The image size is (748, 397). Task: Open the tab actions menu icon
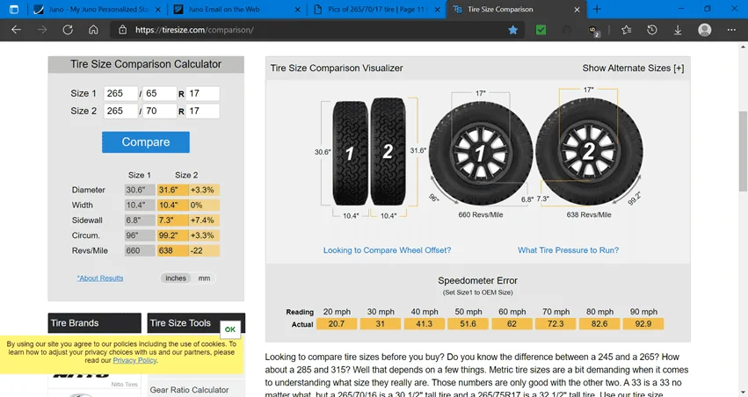pos(14,9)
